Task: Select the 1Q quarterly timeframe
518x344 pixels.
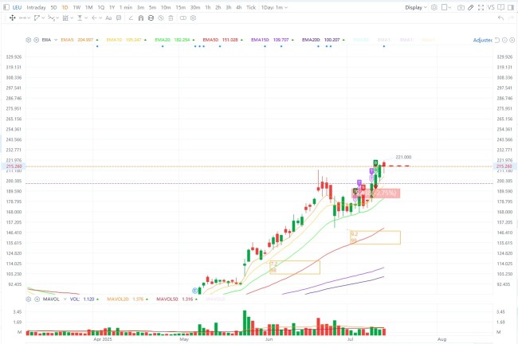Action: pyautogui.click(x=100, y=7)
